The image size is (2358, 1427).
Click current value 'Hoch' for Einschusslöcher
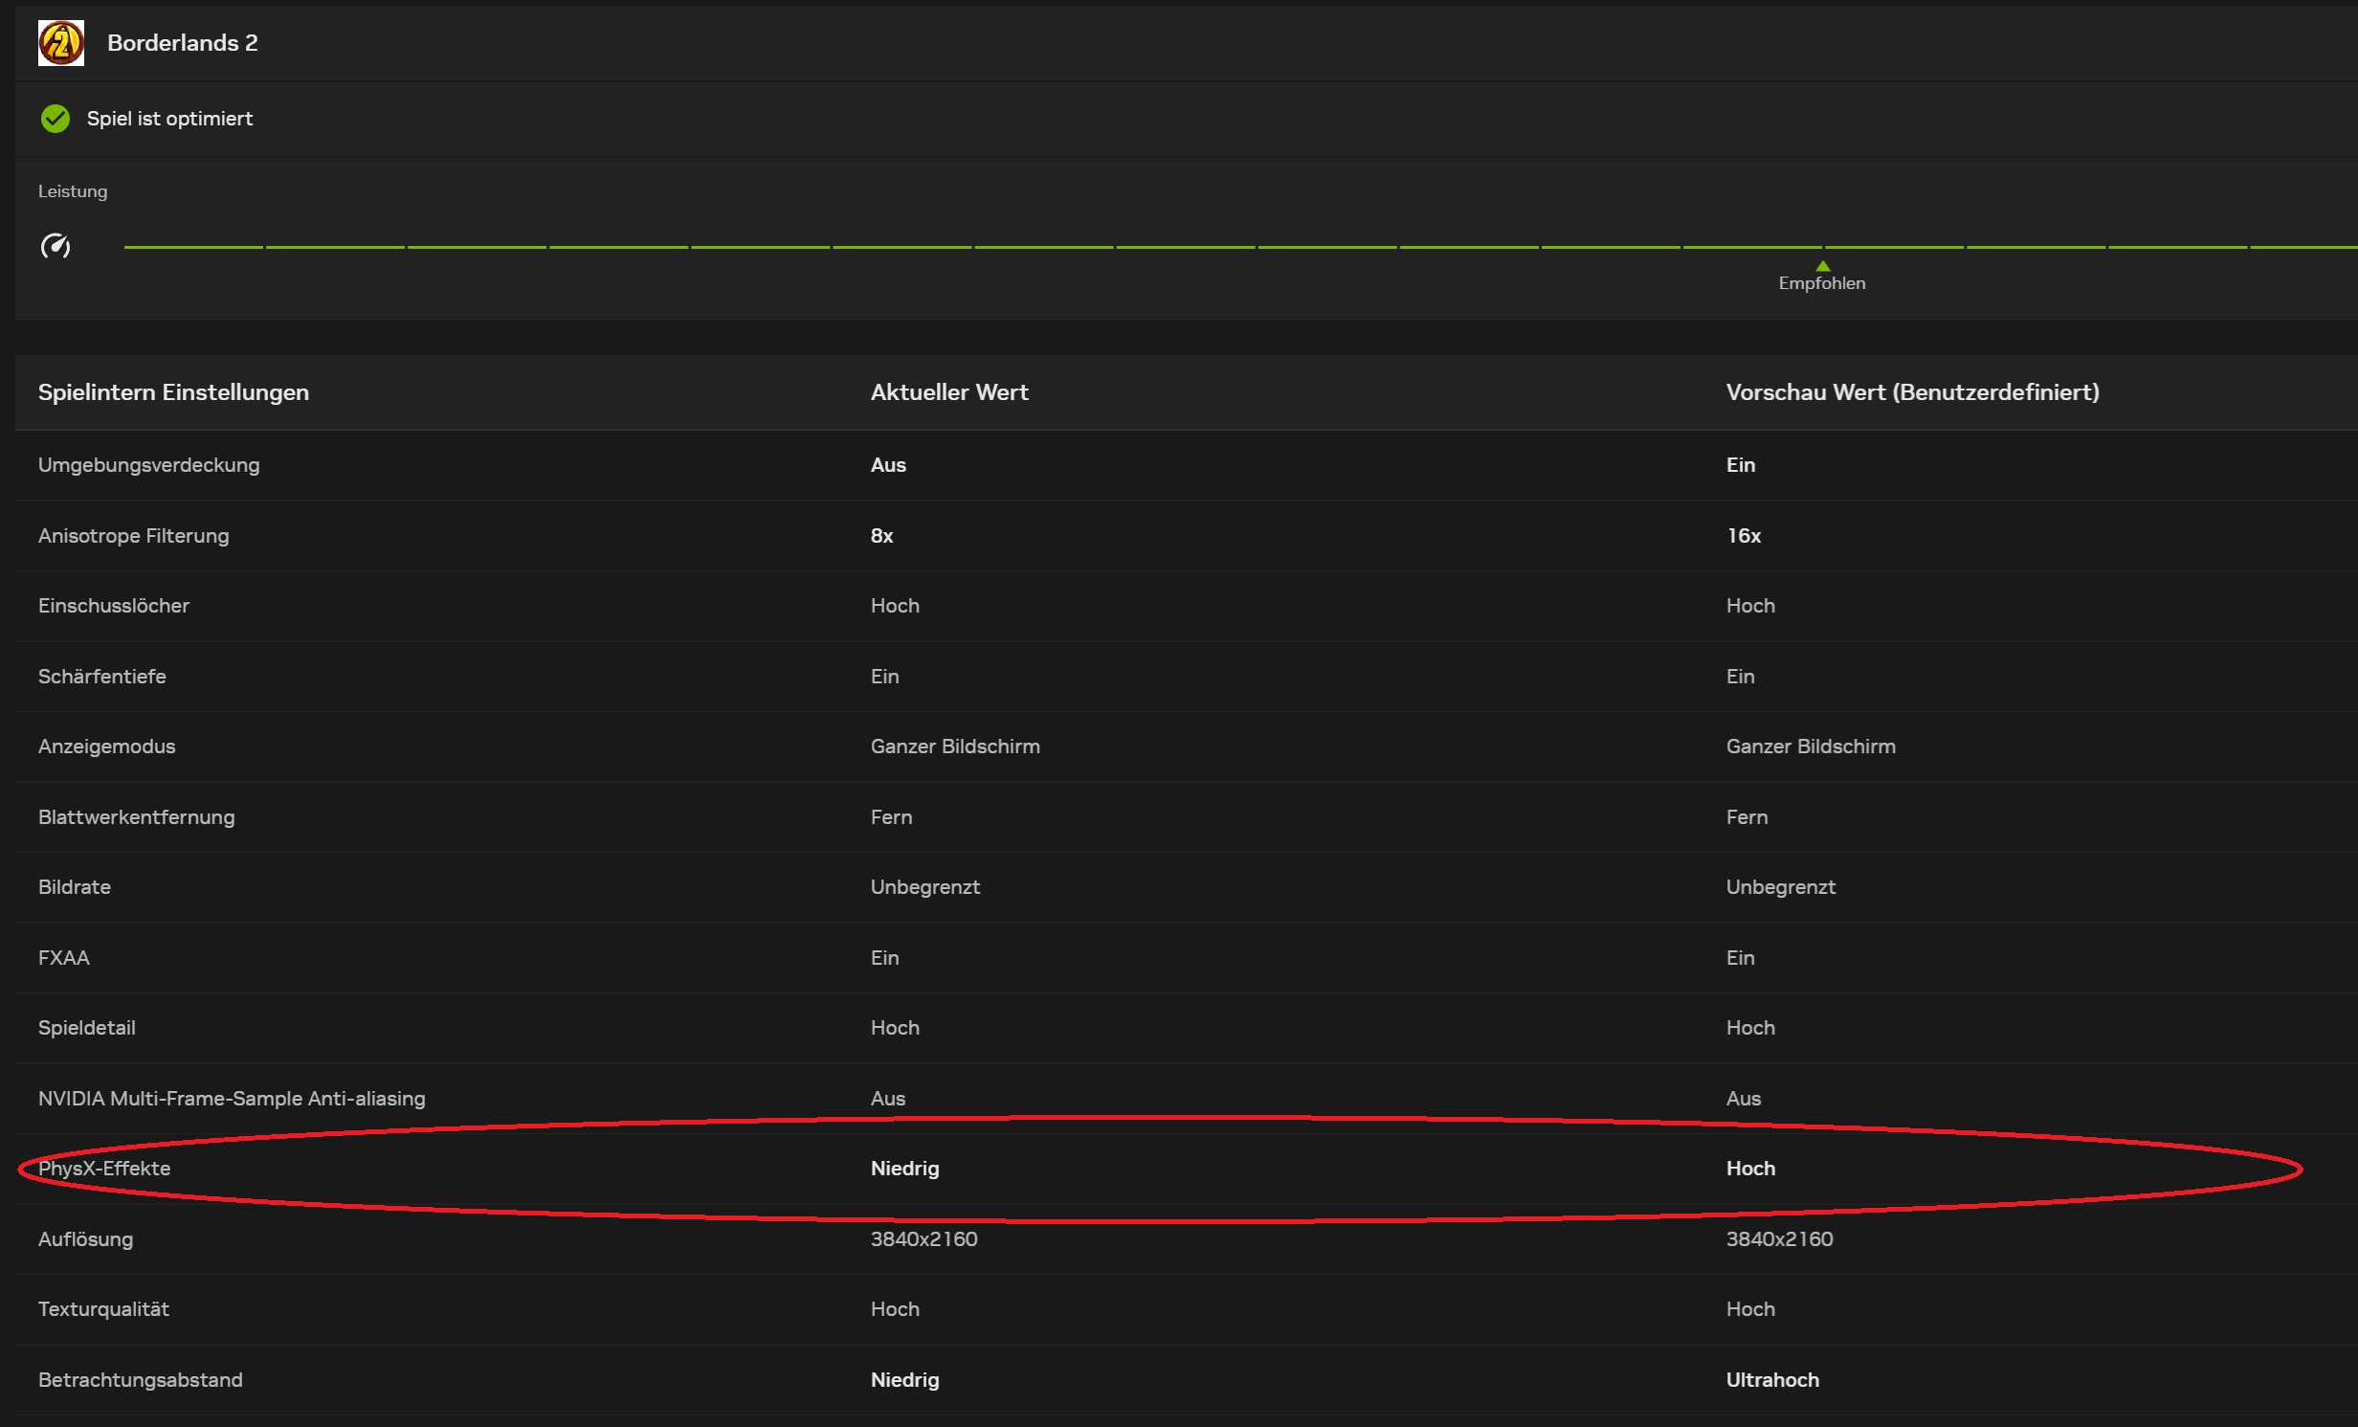coord(895,606)
